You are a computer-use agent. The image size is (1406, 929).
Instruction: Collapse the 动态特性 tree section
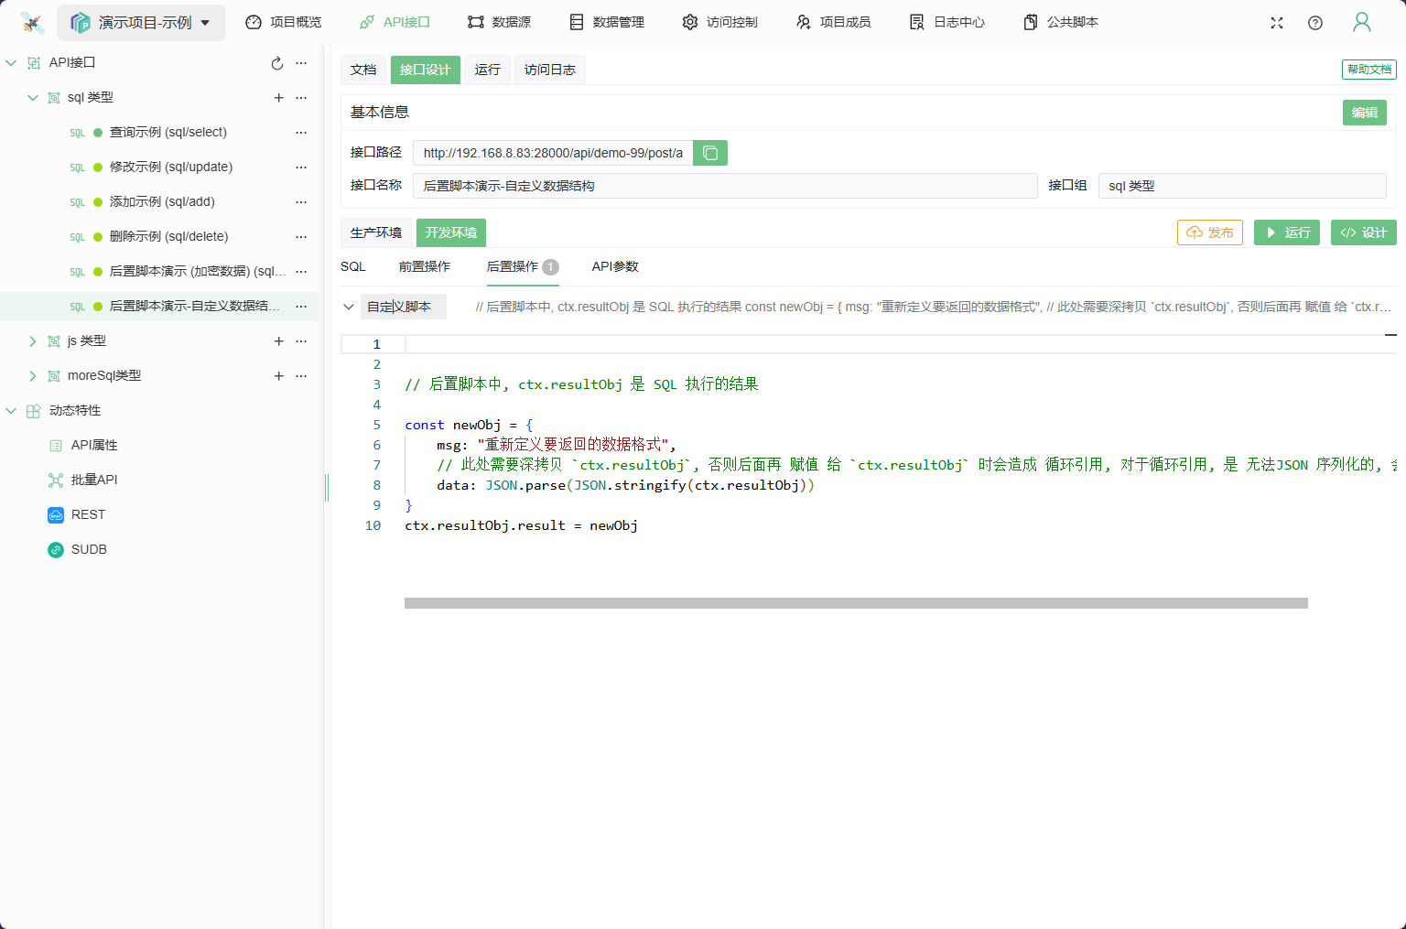(x=11, y=411)
